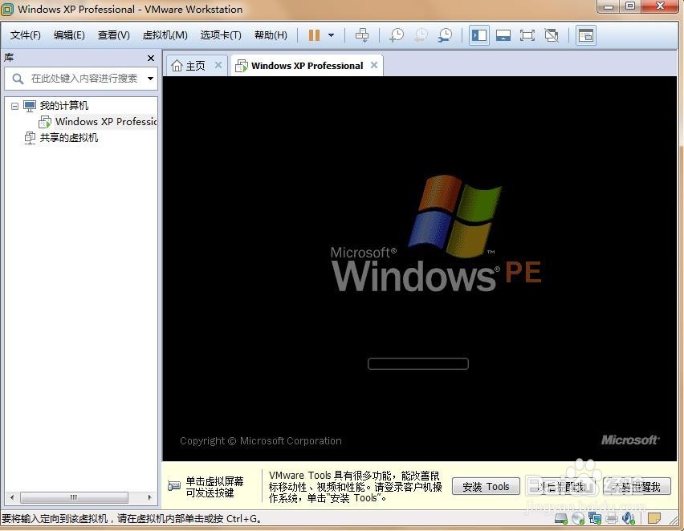684x531 pixels.
Task: Click inside the VM console screen
Action: pos(419,269)
